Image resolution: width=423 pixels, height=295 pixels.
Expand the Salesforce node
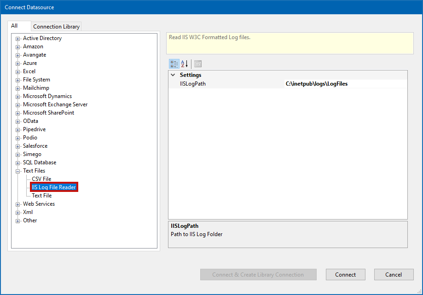(x=18, y=146)
